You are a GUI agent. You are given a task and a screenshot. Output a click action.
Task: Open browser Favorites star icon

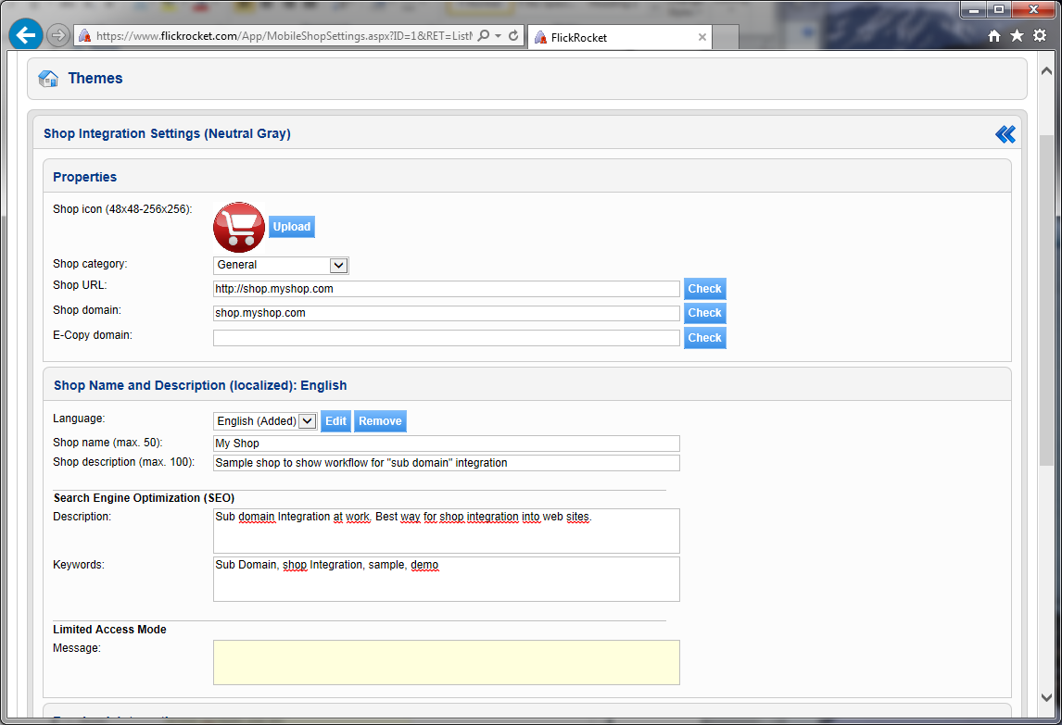coord(1017,36)
